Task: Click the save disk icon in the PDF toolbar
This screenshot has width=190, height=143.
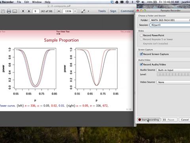Action: (x=3, y=11)
